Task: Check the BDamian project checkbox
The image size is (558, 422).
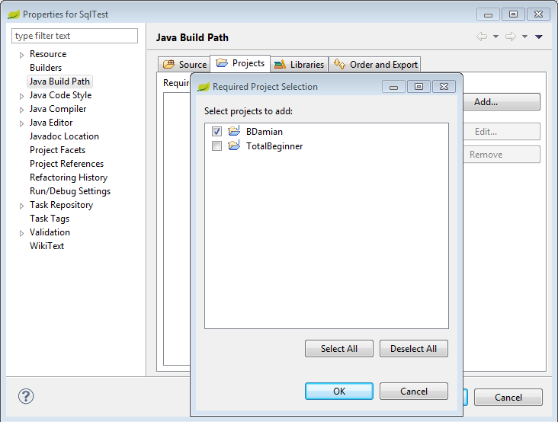Action: click(216, 132)
